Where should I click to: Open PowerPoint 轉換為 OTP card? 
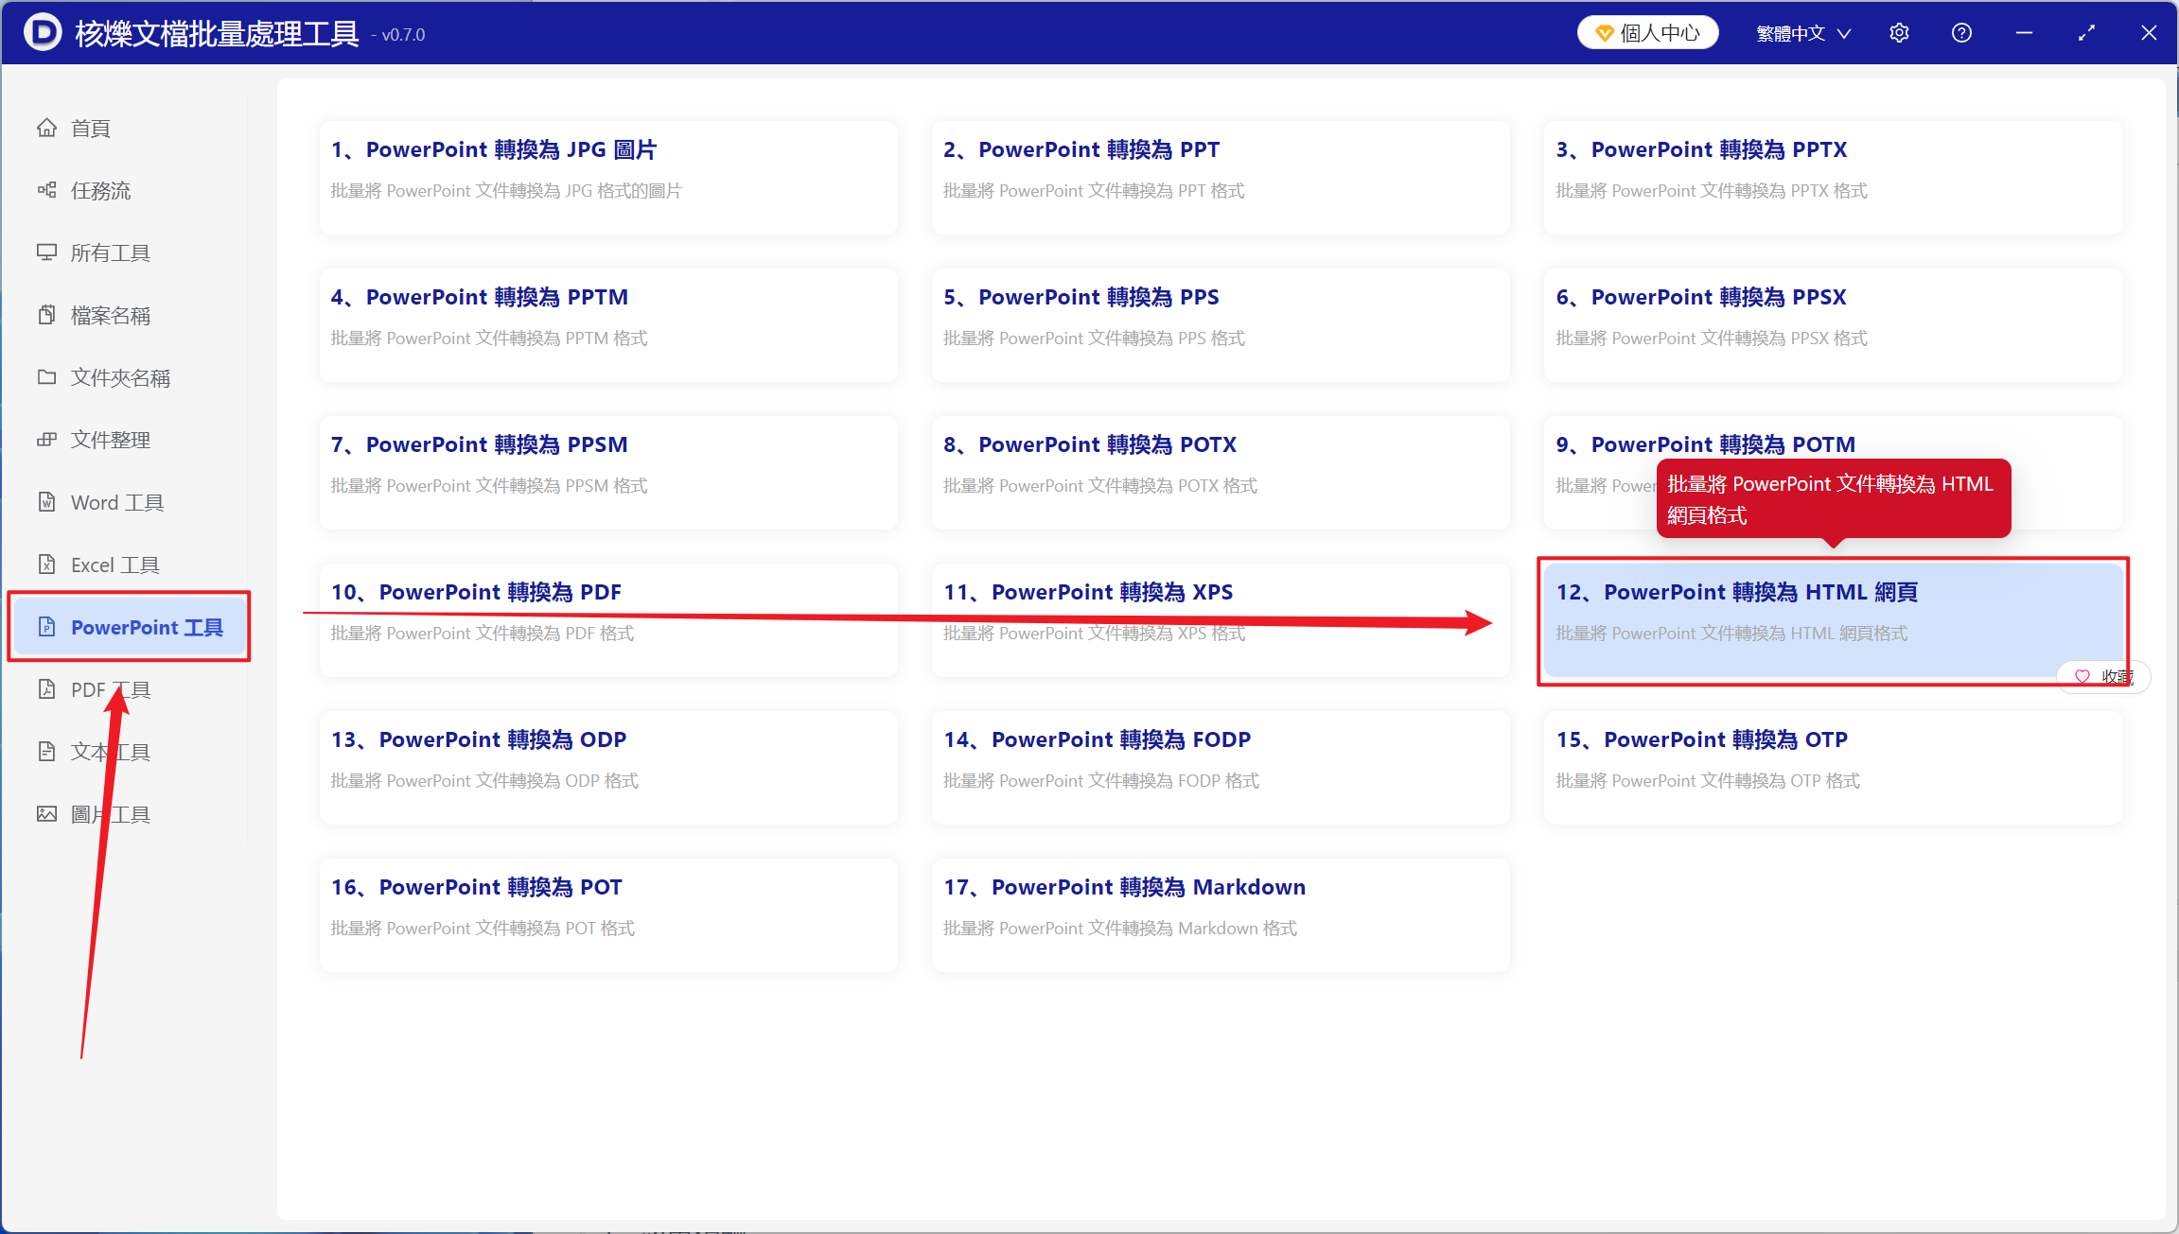1834,768
